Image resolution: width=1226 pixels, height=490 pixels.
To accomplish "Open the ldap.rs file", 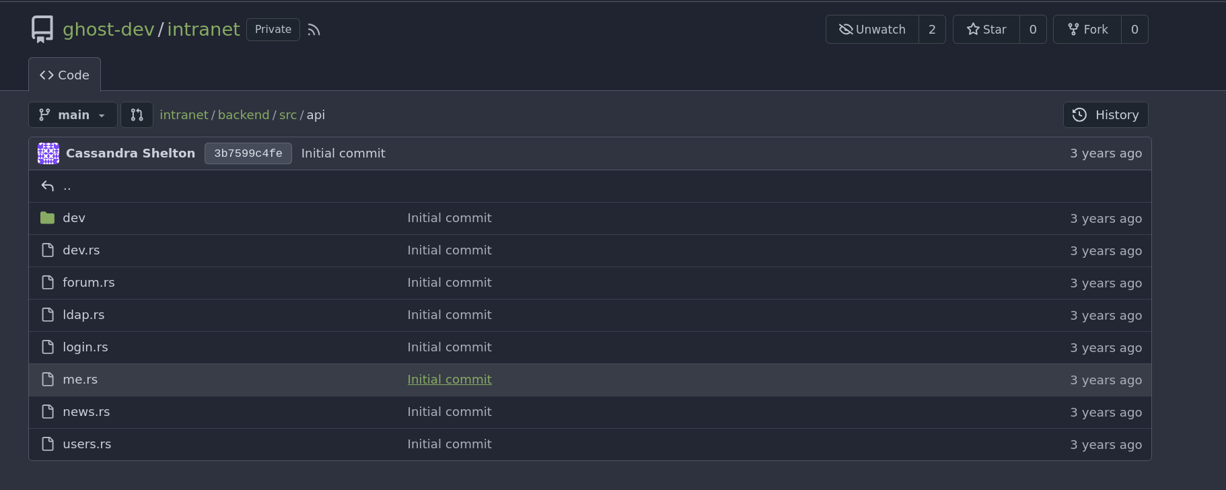I will [x=83, y=315].
